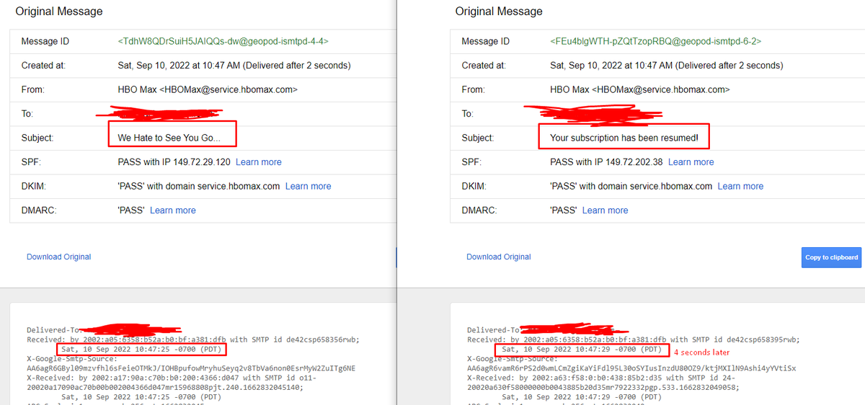The height and width of the screenshot is (405, 865).
Task: Click DMARC Learn more link in left window
Action: [x=173, y=210]
